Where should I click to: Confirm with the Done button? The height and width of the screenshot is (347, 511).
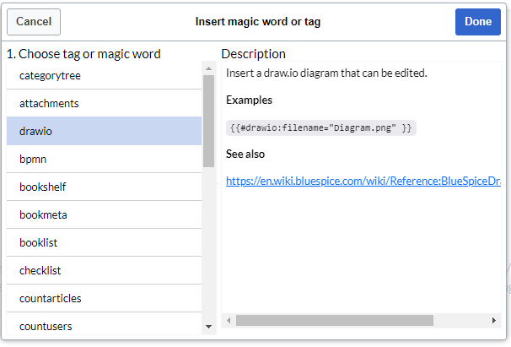click(x=478, y=22)
